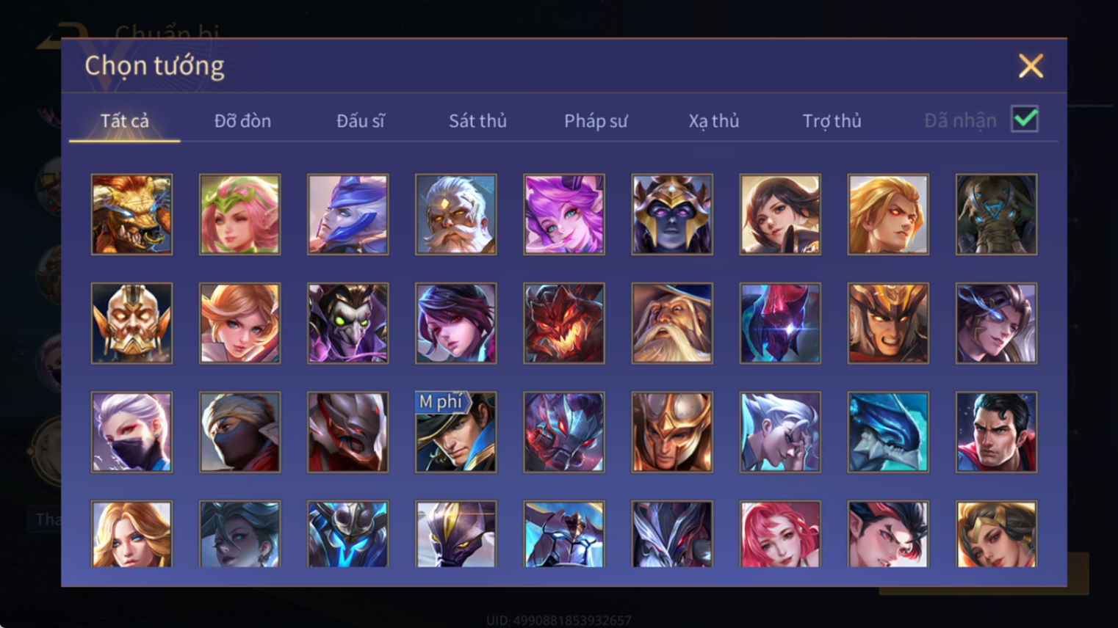Screen dimensions: 1118x628
Task: Select the 'Đấu sĩ' tab
Action: coord(360,120)
